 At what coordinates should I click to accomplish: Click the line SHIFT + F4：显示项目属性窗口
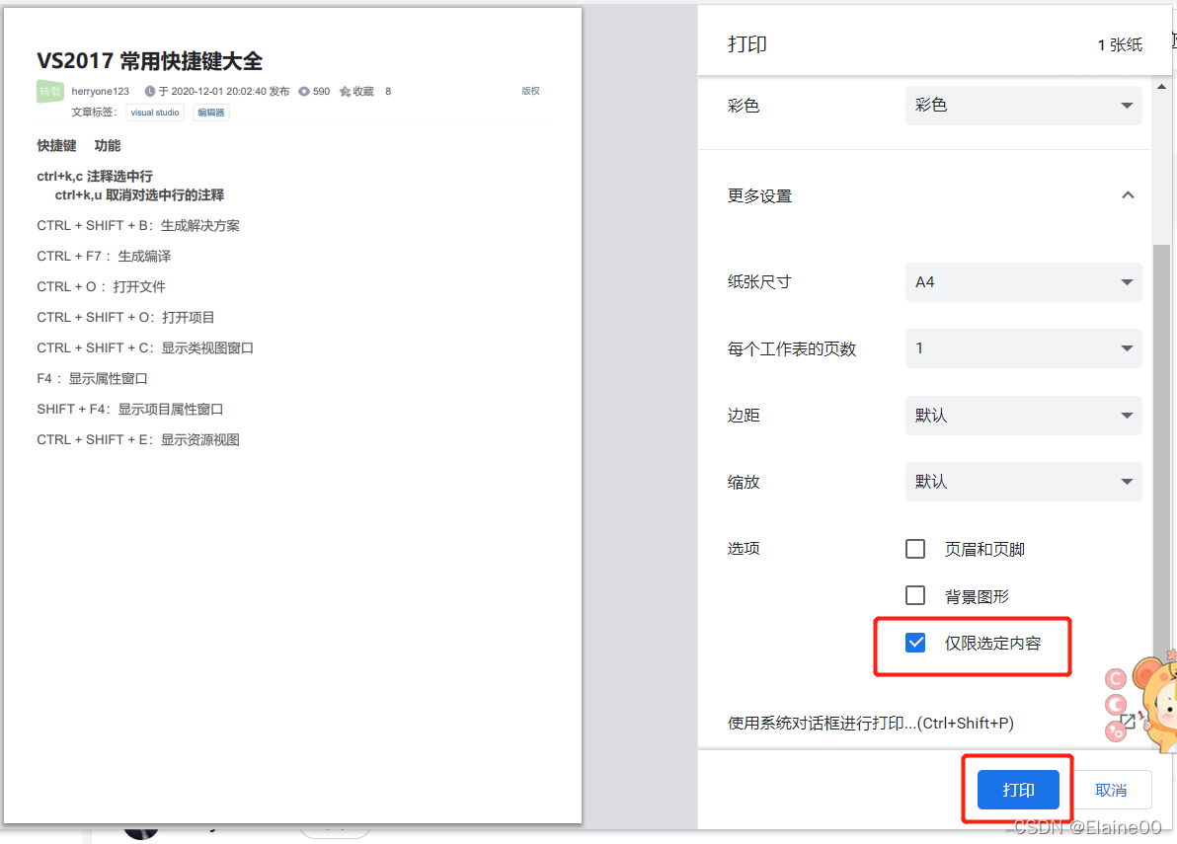pos(130,410)
